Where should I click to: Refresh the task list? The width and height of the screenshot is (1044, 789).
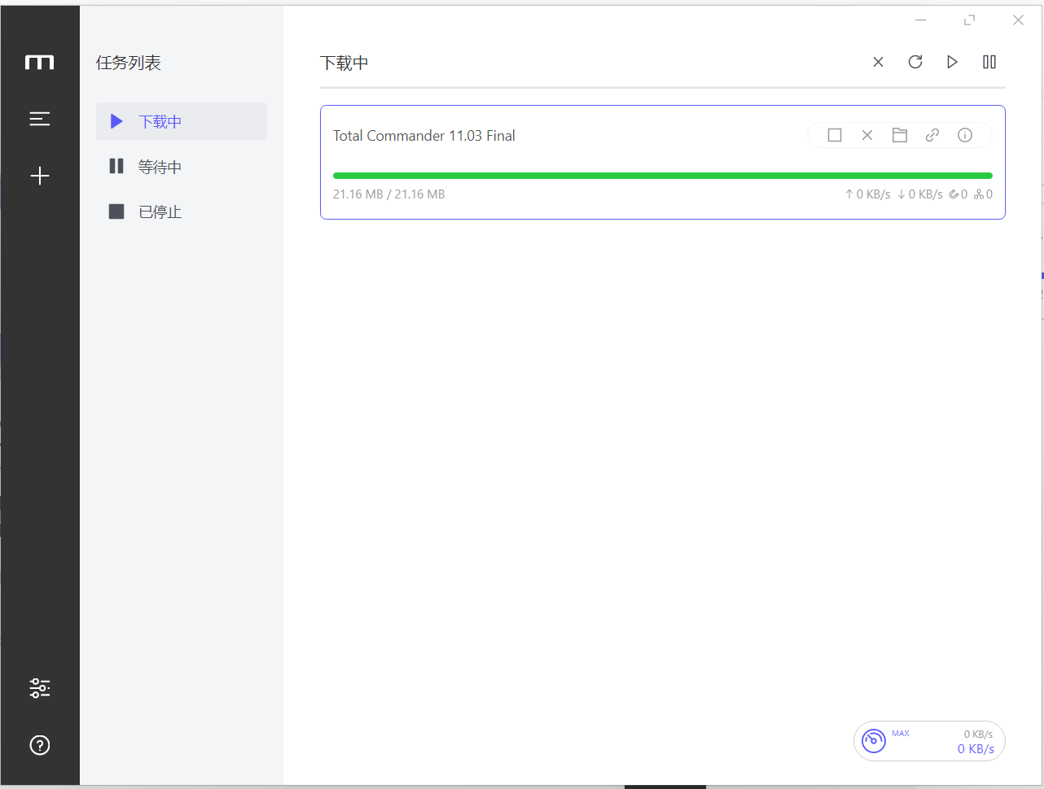(x=915, y=62)
